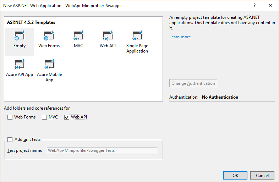Image resolution: width=279 pixels, height=182 pixels.
Task: Choose the Single Page Application template
Action: tap(137, 42)
